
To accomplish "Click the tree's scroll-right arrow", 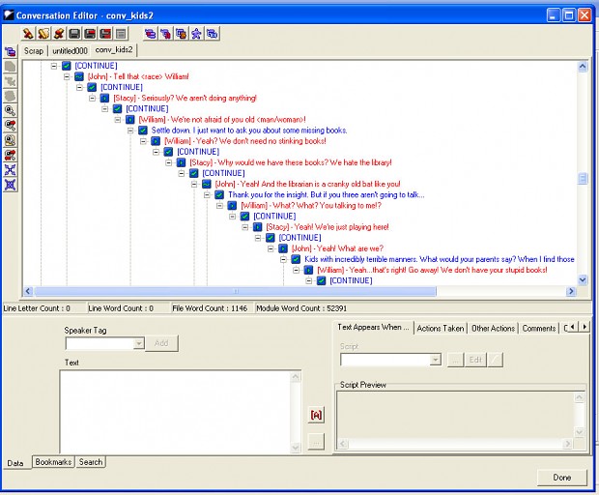I will click(x=571, y=291).
